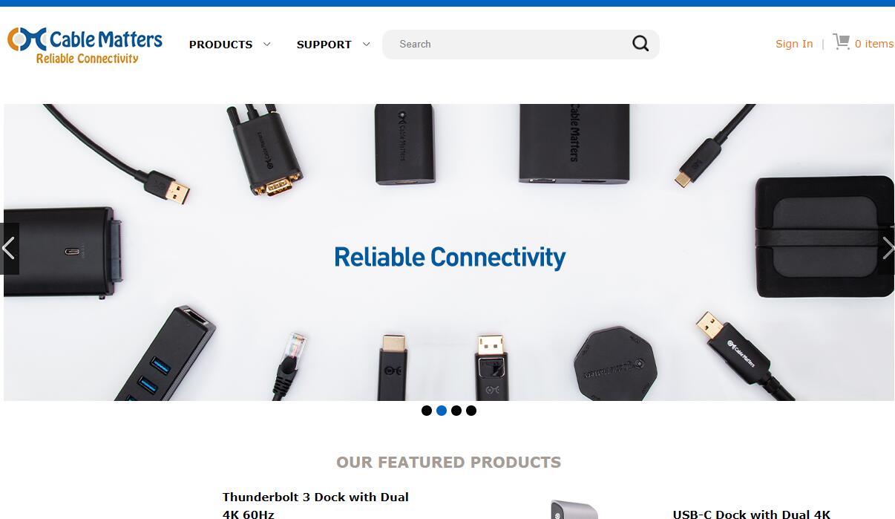The image size is (895, 519).
Task: Click the Reliable Connectivity banner image
Action: click(449, 252)
